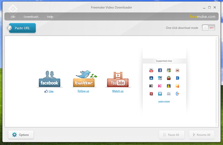223x145 pixels.
Task: Select Facebook icon in Supported sites
Action: click(x=160, y=70)
